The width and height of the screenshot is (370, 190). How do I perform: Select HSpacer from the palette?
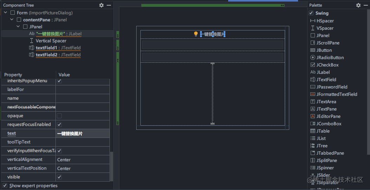pyautogui.click(x=322, y=21)
